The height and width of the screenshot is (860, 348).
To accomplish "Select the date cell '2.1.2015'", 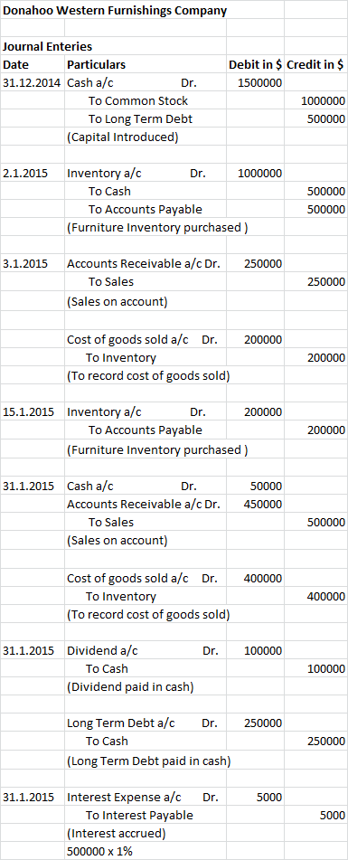I will coord(25,174).
